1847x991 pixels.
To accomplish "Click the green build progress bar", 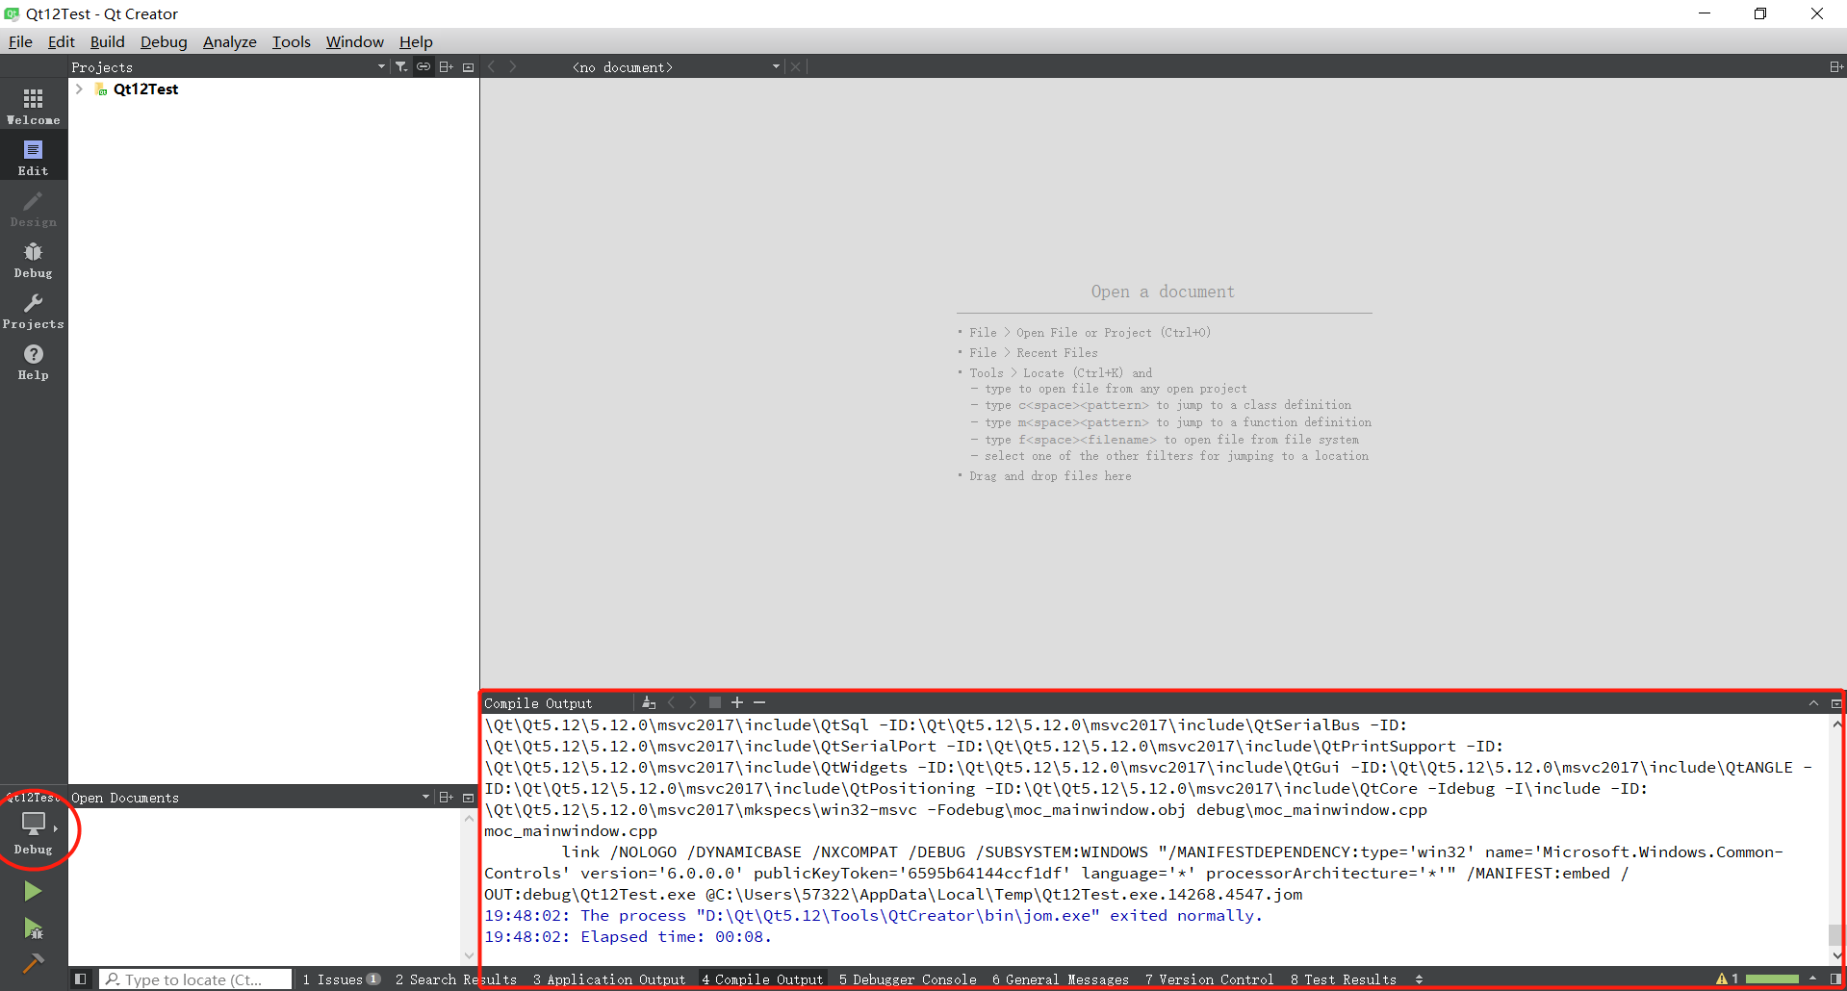I will click(x=1772, y=978).
